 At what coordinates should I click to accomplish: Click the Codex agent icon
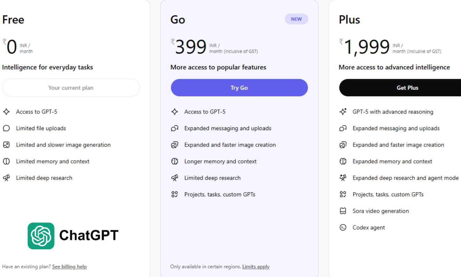click(343, 227)
